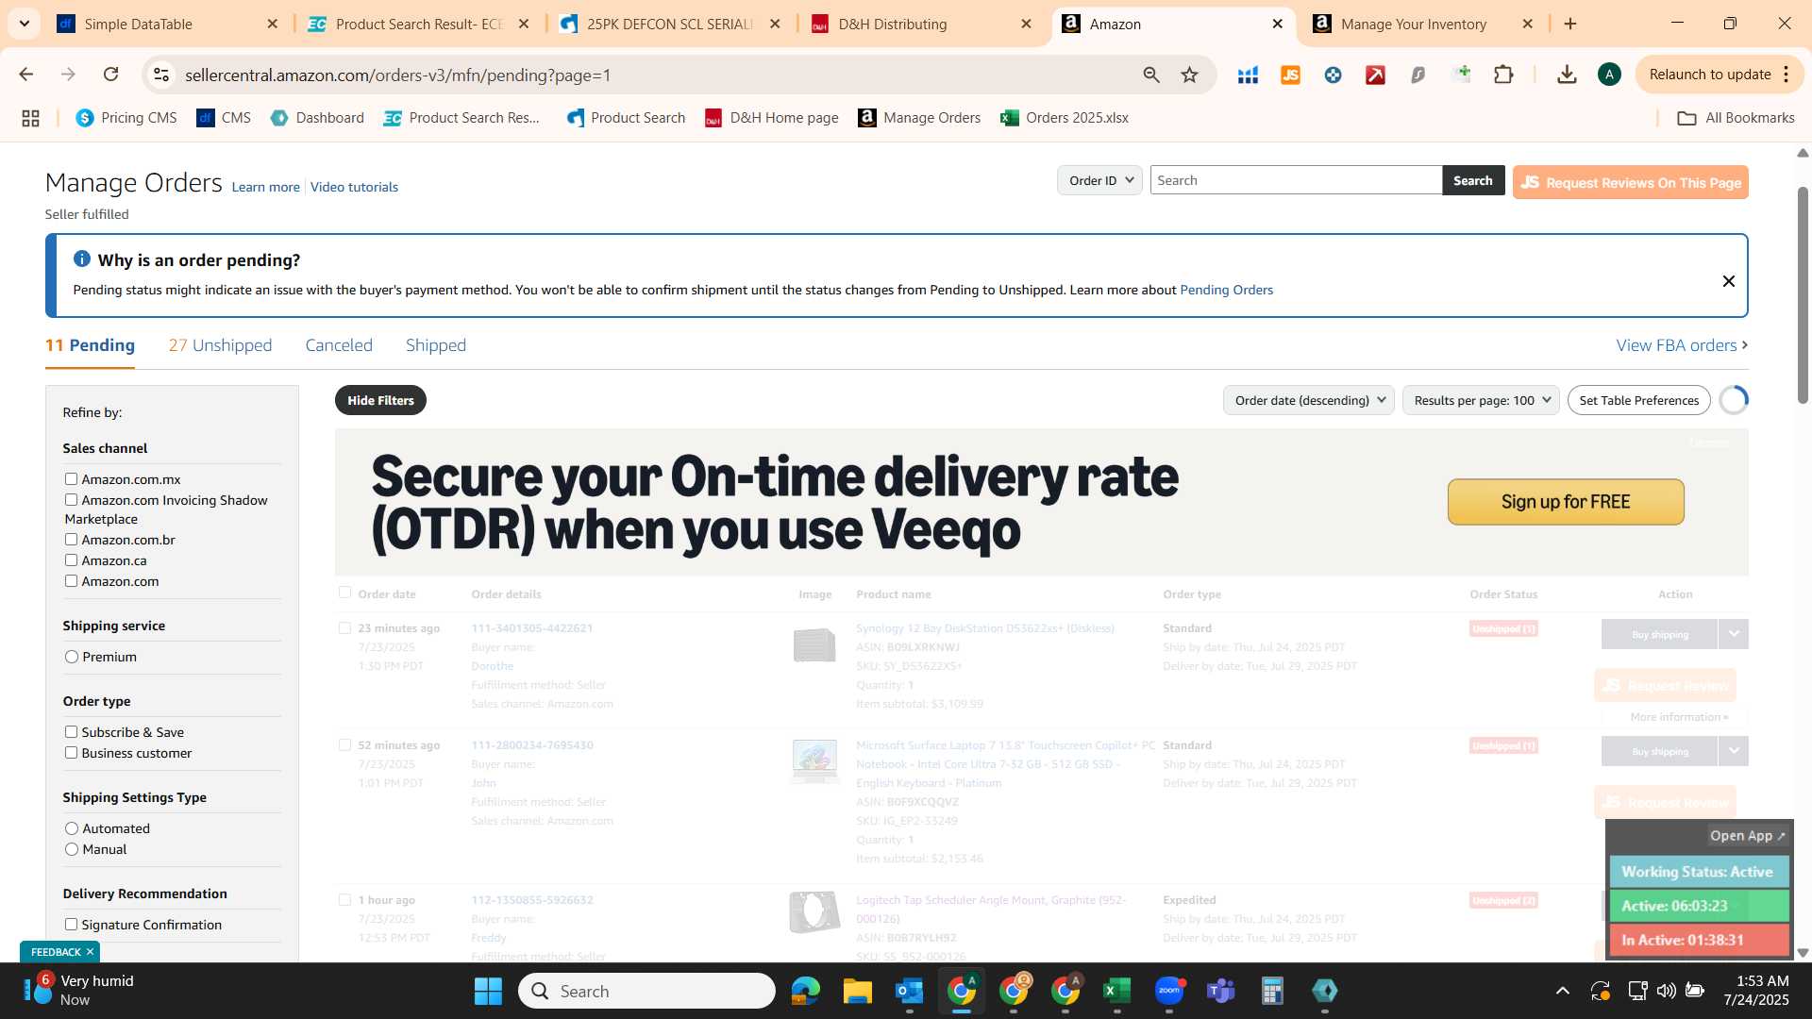Expand Buy shipping dropdown for the Surface Laptop order
Image resolution: width=1812 pixels, height=1019 pixels.
[x=1734, y=751]
